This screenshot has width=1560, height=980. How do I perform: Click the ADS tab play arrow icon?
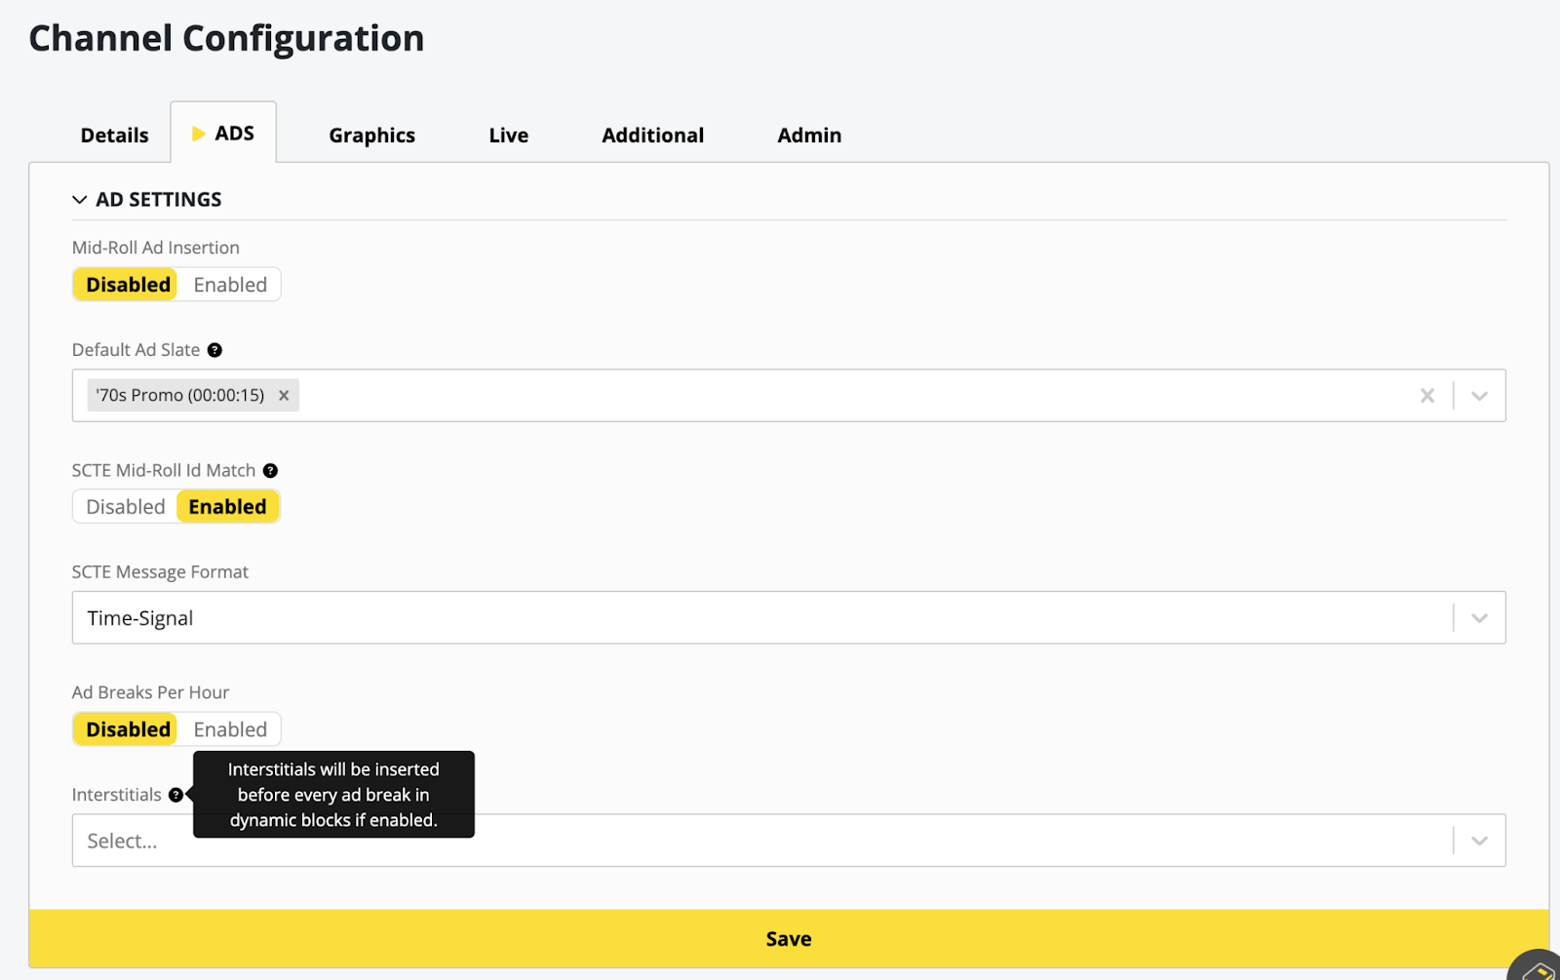[199, 134]
